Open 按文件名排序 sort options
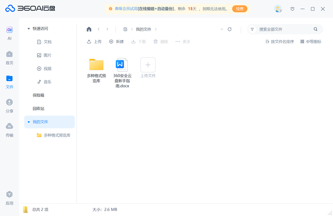333x216 pixels. [x=280, y=42]
